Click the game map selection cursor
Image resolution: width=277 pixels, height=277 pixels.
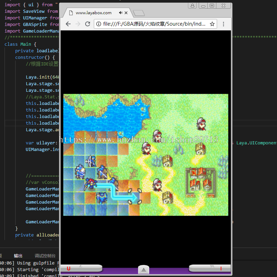[x=135, y=196]
